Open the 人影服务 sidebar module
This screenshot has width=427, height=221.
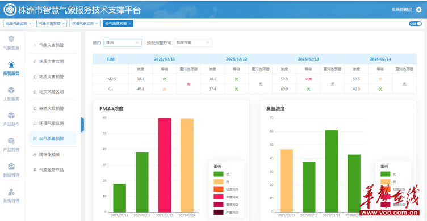(x=11, y=93)
